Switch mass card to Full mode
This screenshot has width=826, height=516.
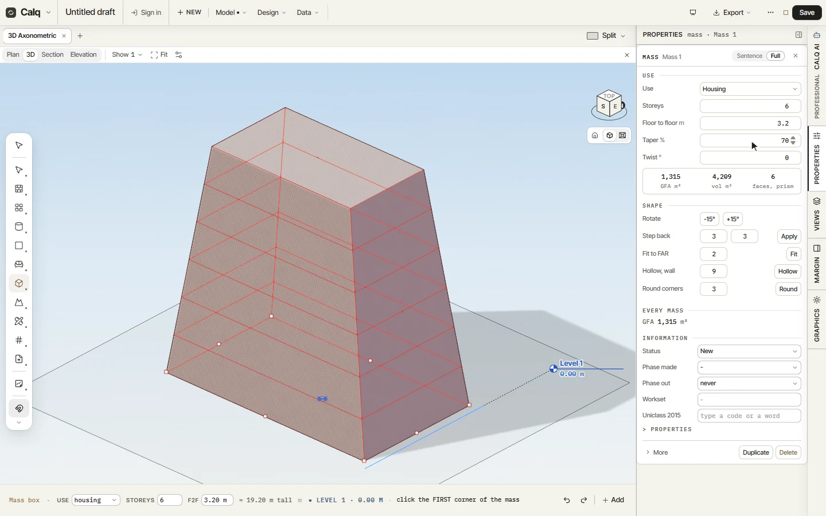(x=776, y=56)
